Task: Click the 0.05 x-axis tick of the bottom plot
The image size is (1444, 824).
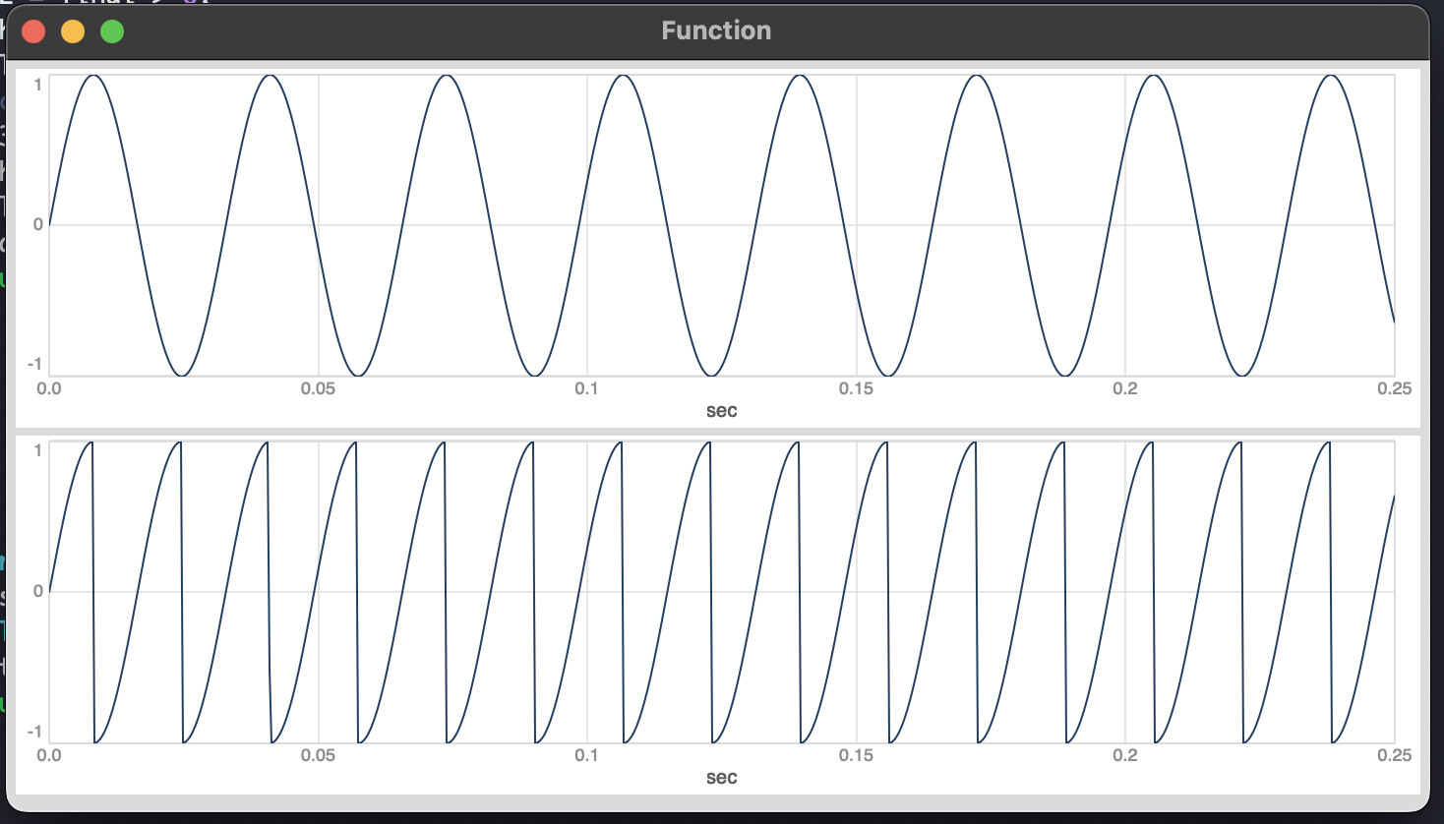Action: click(318, 755)
